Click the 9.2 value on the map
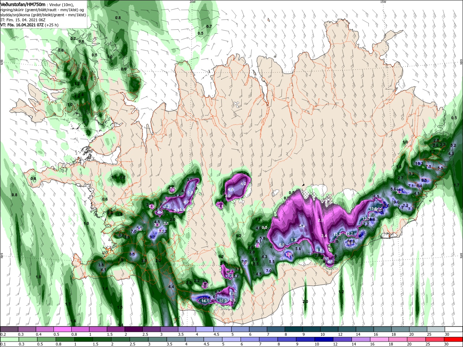 point(294,240)
